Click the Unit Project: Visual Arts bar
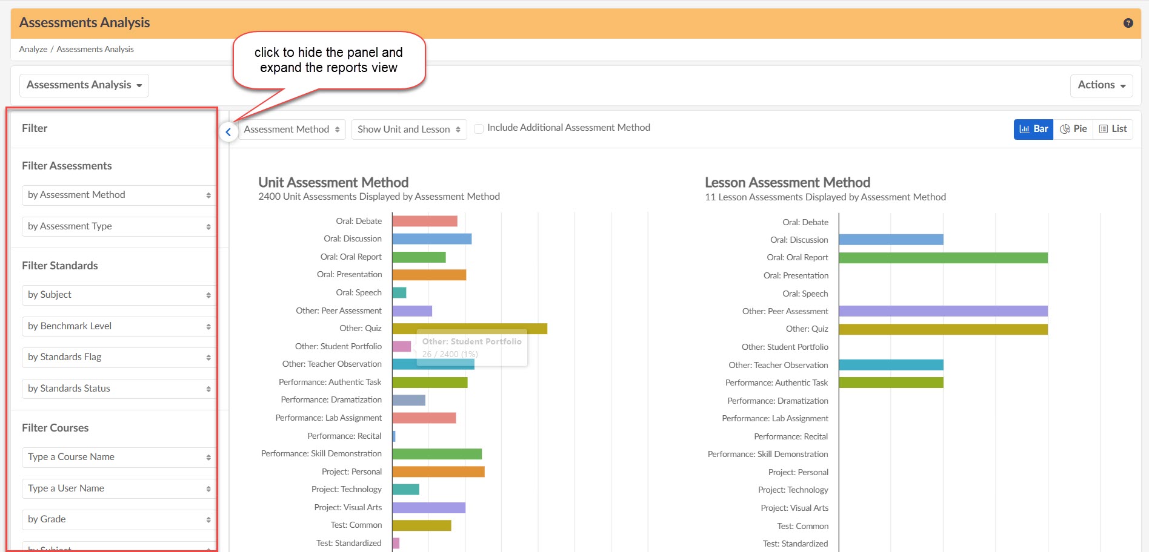The width and height of the screenshot is (1149, 552). tap(429, 508)
